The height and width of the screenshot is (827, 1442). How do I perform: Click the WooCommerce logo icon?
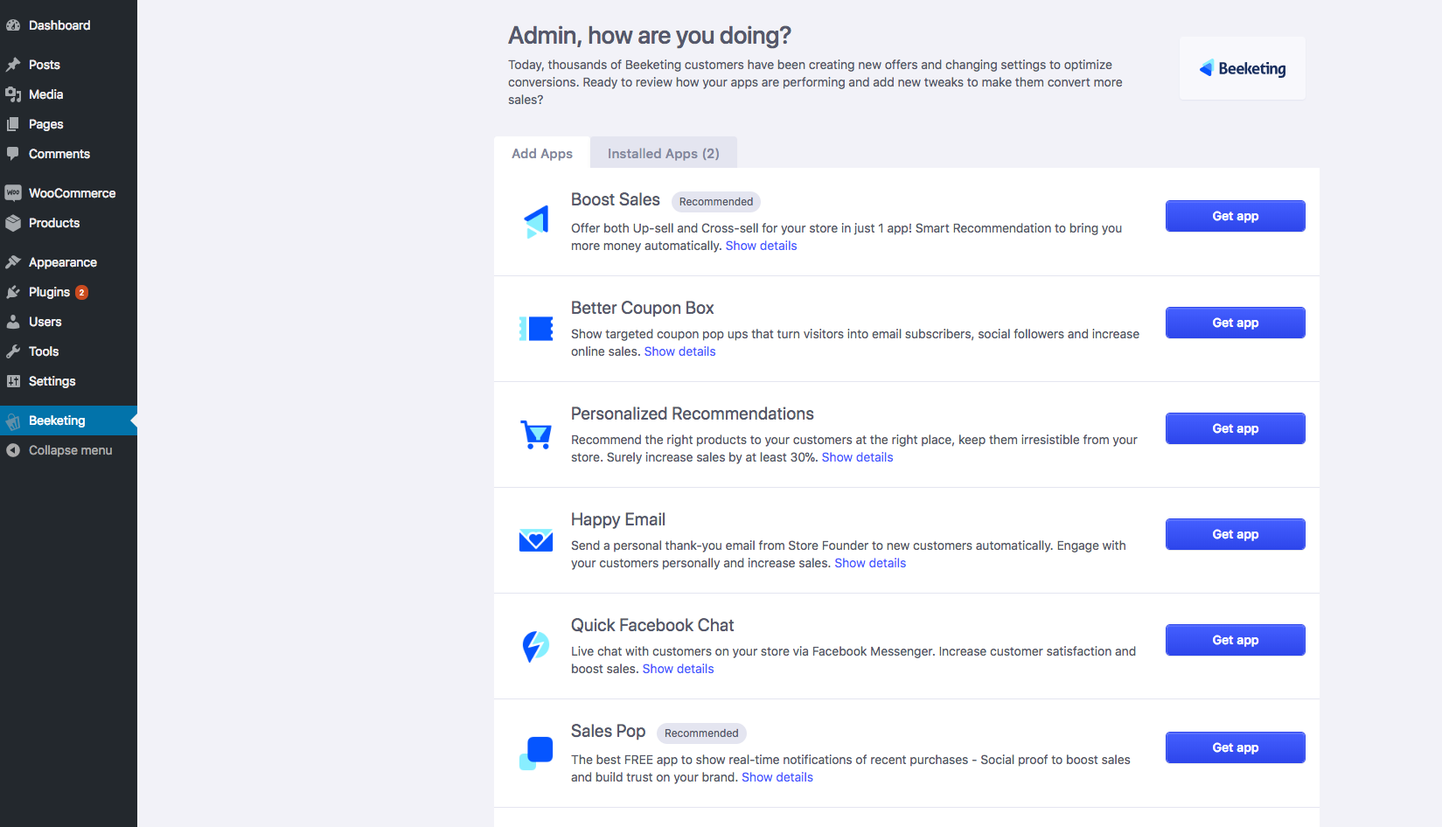tap(13, 193)
